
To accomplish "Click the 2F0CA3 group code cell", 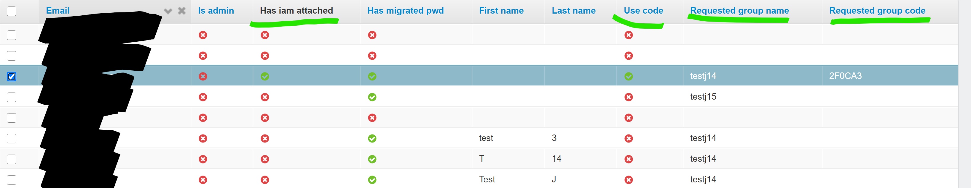I will [x=845, y=76].
